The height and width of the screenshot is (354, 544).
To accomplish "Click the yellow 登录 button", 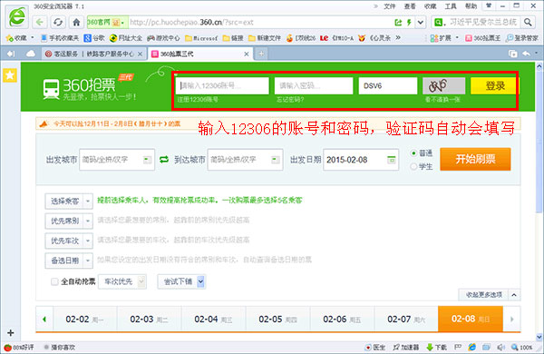I will click(x=494, y=86).
